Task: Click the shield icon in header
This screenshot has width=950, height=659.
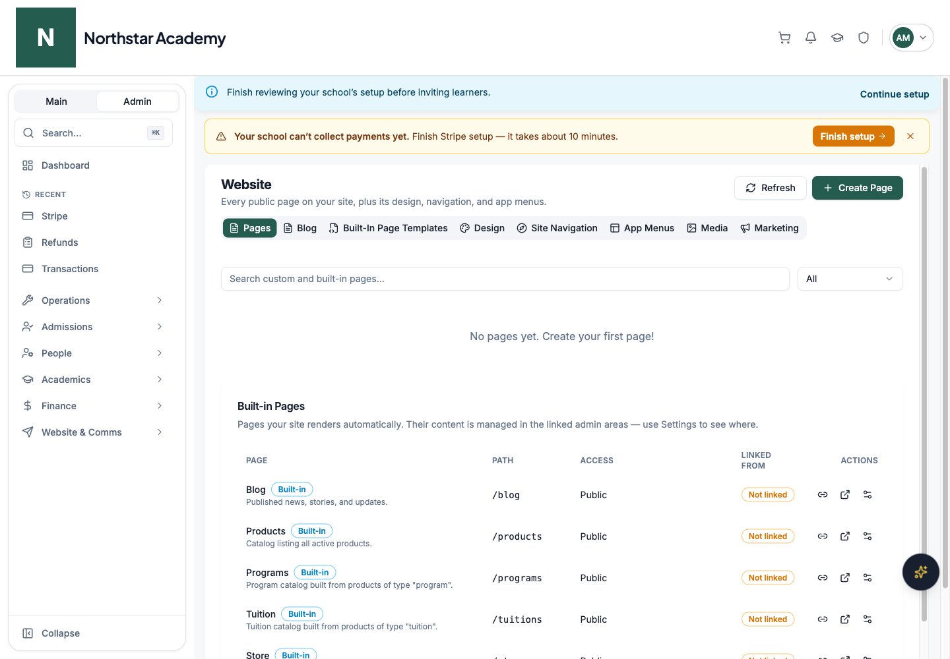Action: pyautogui.click(x=864, y=38)
